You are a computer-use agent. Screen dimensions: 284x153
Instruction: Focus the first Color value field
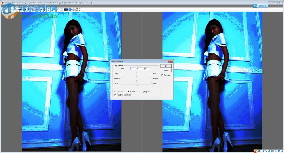click(x=133, y=68)
